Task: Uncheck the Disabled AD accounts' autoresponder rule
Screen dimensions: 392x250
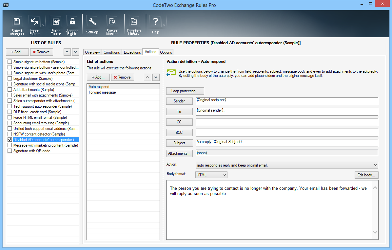Action: 10,140
